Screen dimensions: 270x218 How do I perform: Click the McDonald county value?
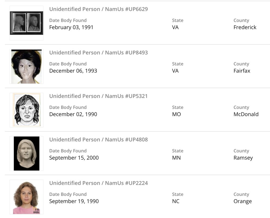246,114
